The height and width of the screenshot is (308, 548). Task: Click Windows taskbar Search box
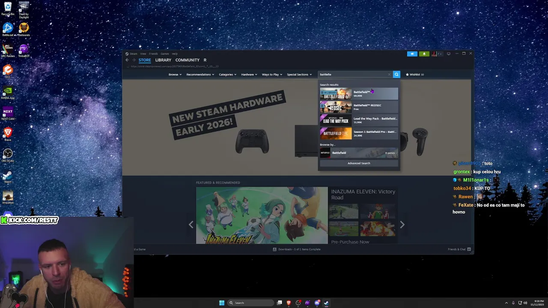point(251,303)
